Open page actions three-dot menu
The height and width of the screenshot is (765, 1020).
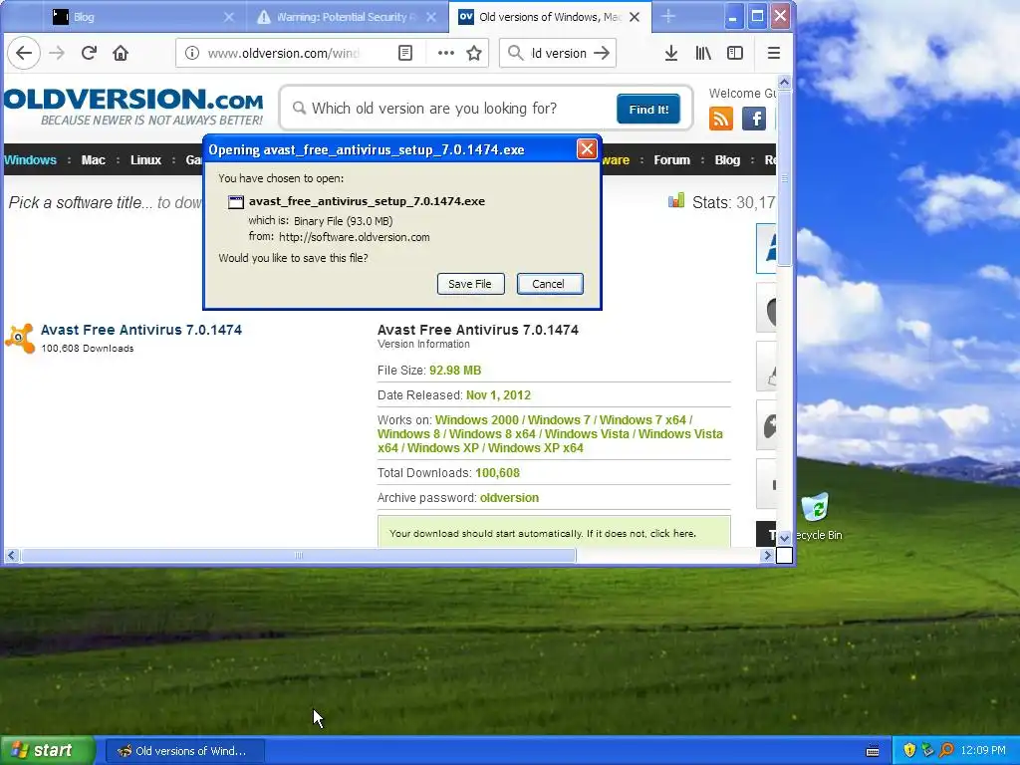tap(445, 53)
